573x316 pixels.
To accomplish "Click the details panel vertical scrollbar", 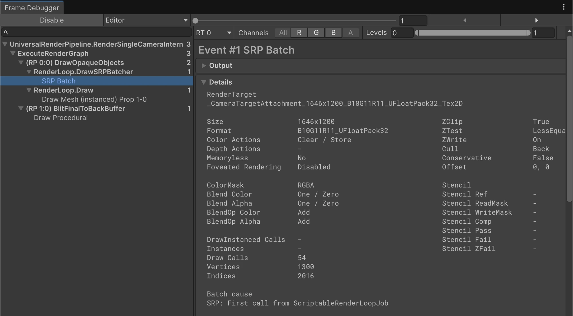I will [x=570, y=119].
